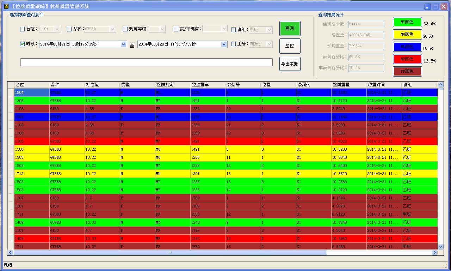Image resolution: width=451 pixels, height=271 pixels.
Task: Click the horizontal scrollbar thumb
Action: (170, 253)
